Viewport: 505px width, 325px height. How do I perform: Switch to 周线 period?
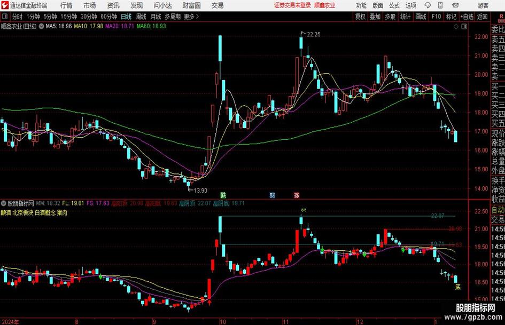point(141,17)
